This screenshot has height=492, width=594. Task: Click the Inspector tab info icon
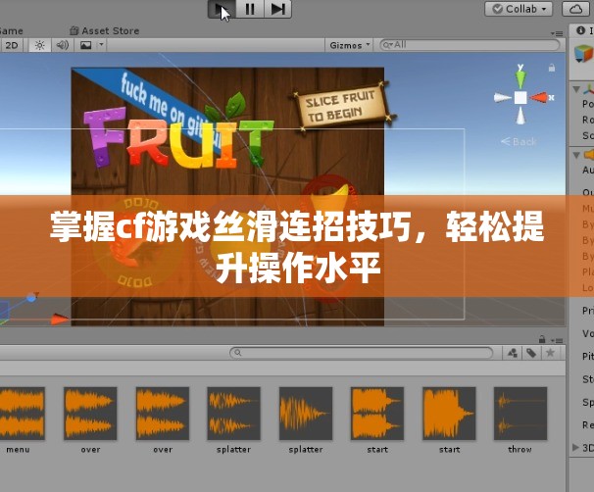click(580, 30)
